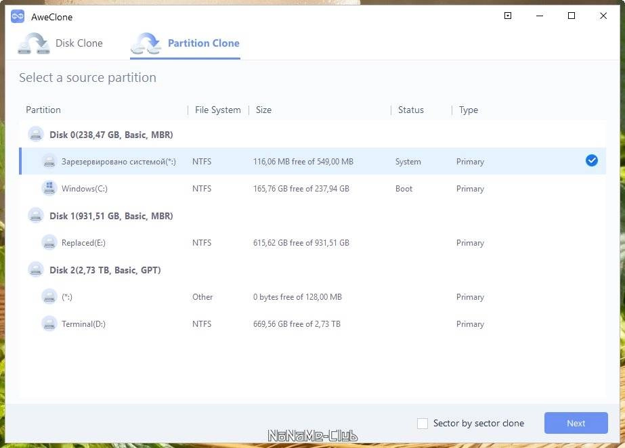Image resolution: width=625 pixels, height=448 pixels.
Task: Minimize the AweClone window
Action: (x=540, y=16)
